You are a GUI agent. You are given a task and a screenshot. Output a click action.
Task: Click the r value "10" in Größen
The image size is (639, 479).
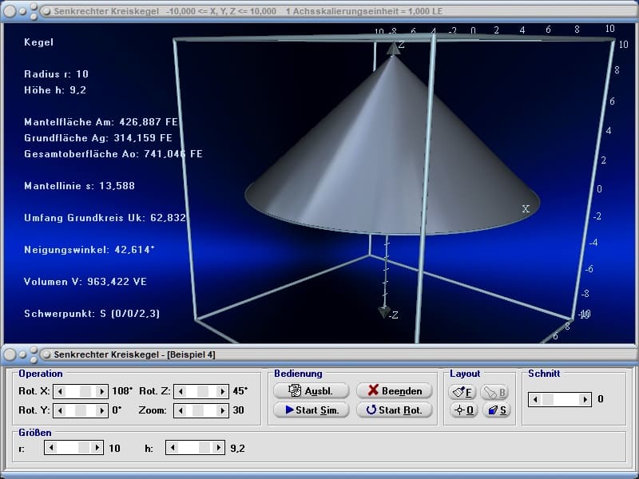[x=114, y=448]
